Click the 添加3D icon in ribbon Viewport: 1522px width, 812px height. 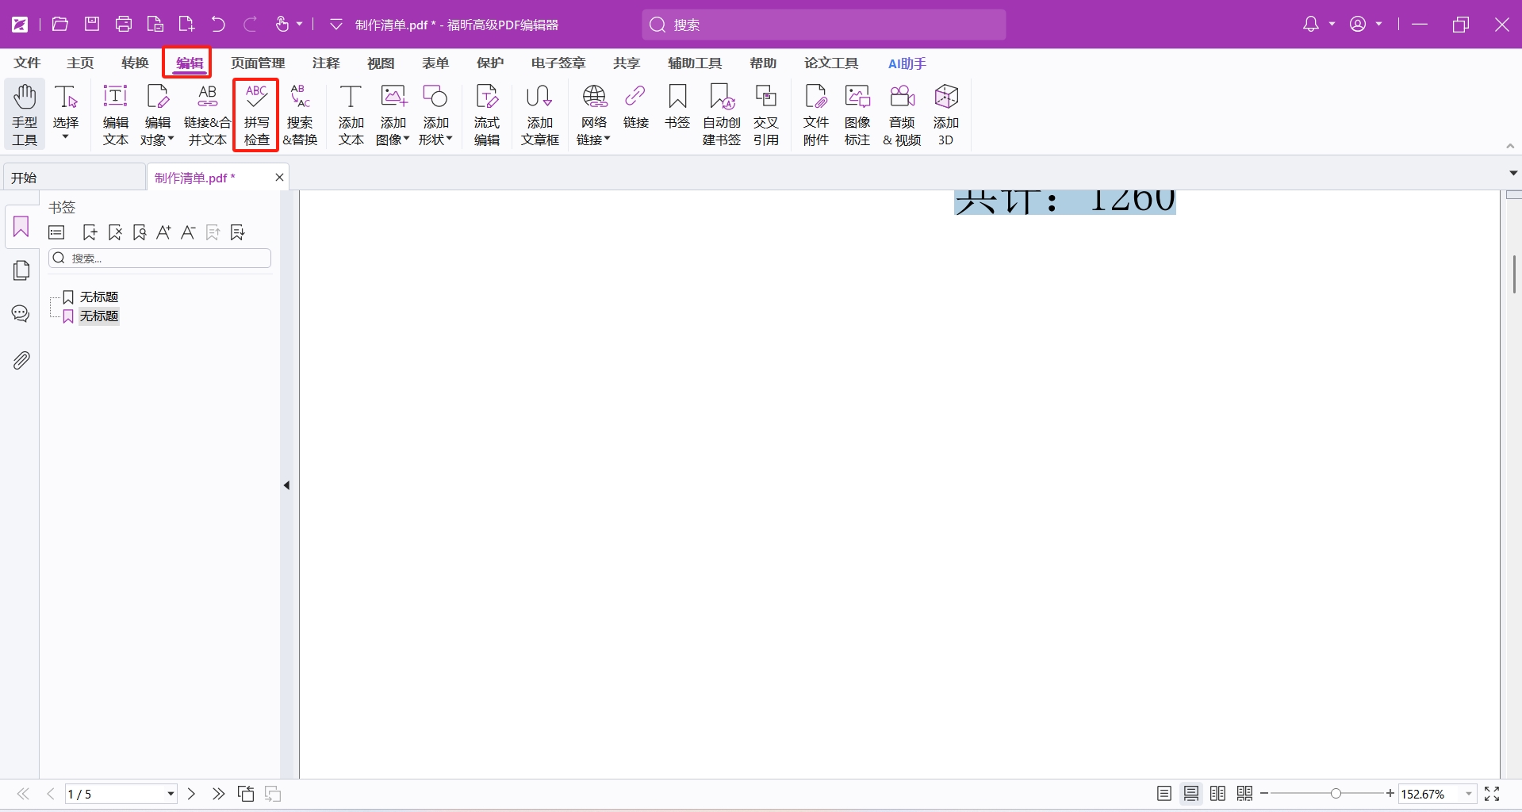[x=945, y=115]
